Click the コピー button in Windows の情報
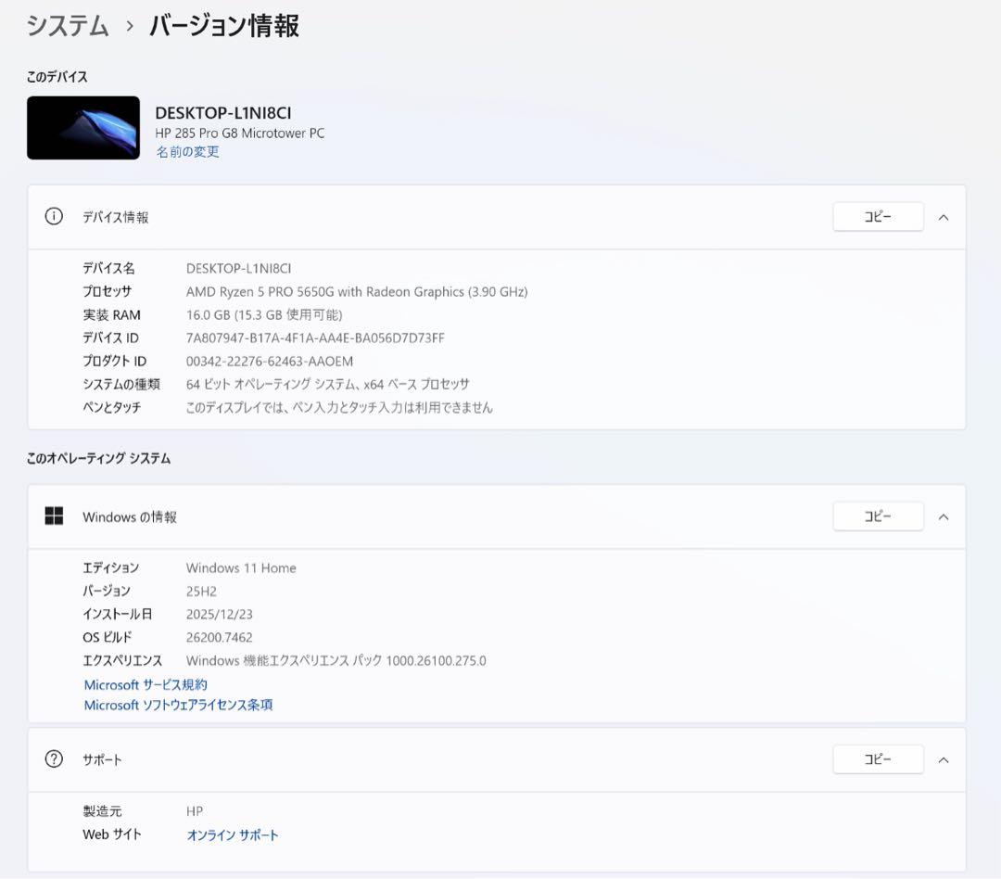 pyautogui.click(x=877, y=516)
